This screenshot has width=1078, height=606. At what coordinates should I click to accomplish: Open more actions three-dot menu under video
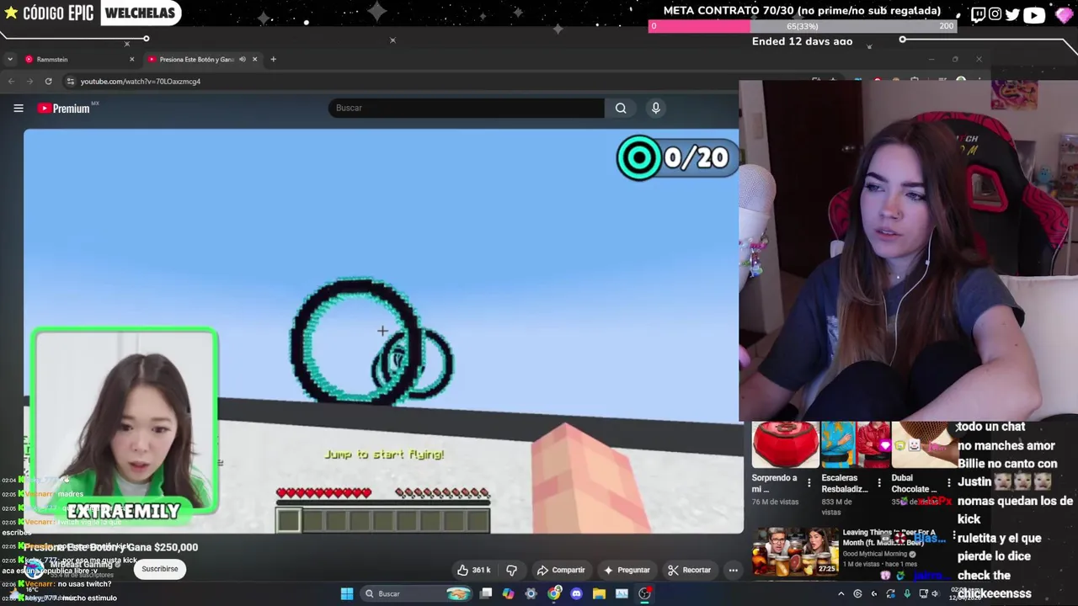point(733,570)
